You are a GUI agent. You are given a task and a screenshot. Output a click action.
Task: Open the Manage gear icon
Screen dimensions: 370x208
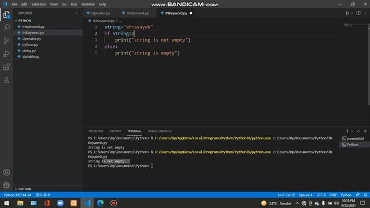coord(6,185)
